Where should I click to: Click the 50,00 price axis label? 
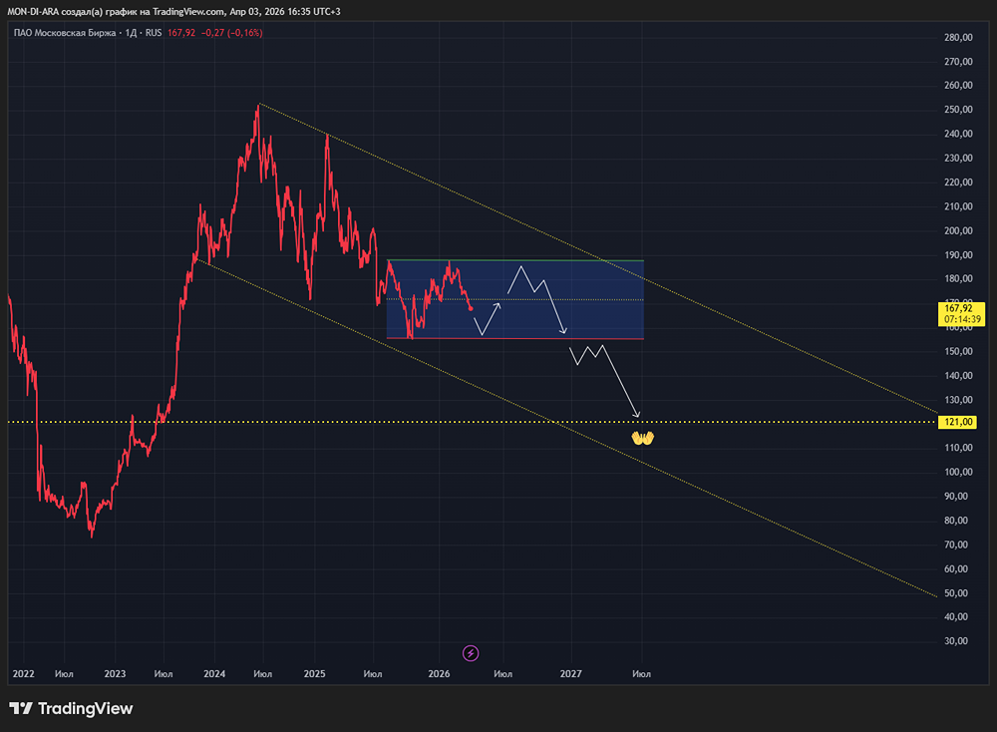tap(958, 593)
